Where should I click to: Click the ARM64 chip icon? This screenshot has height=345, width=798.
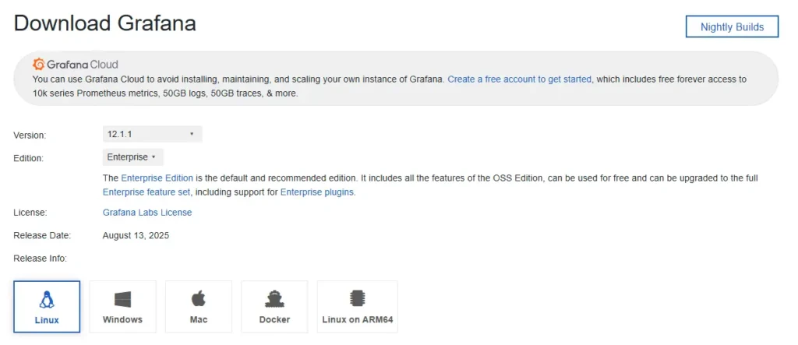(358, 299)
